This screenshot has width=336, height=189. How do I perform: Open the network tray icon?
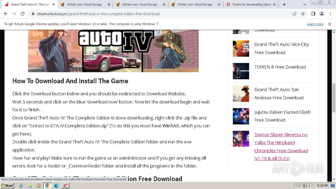(305, 186)
